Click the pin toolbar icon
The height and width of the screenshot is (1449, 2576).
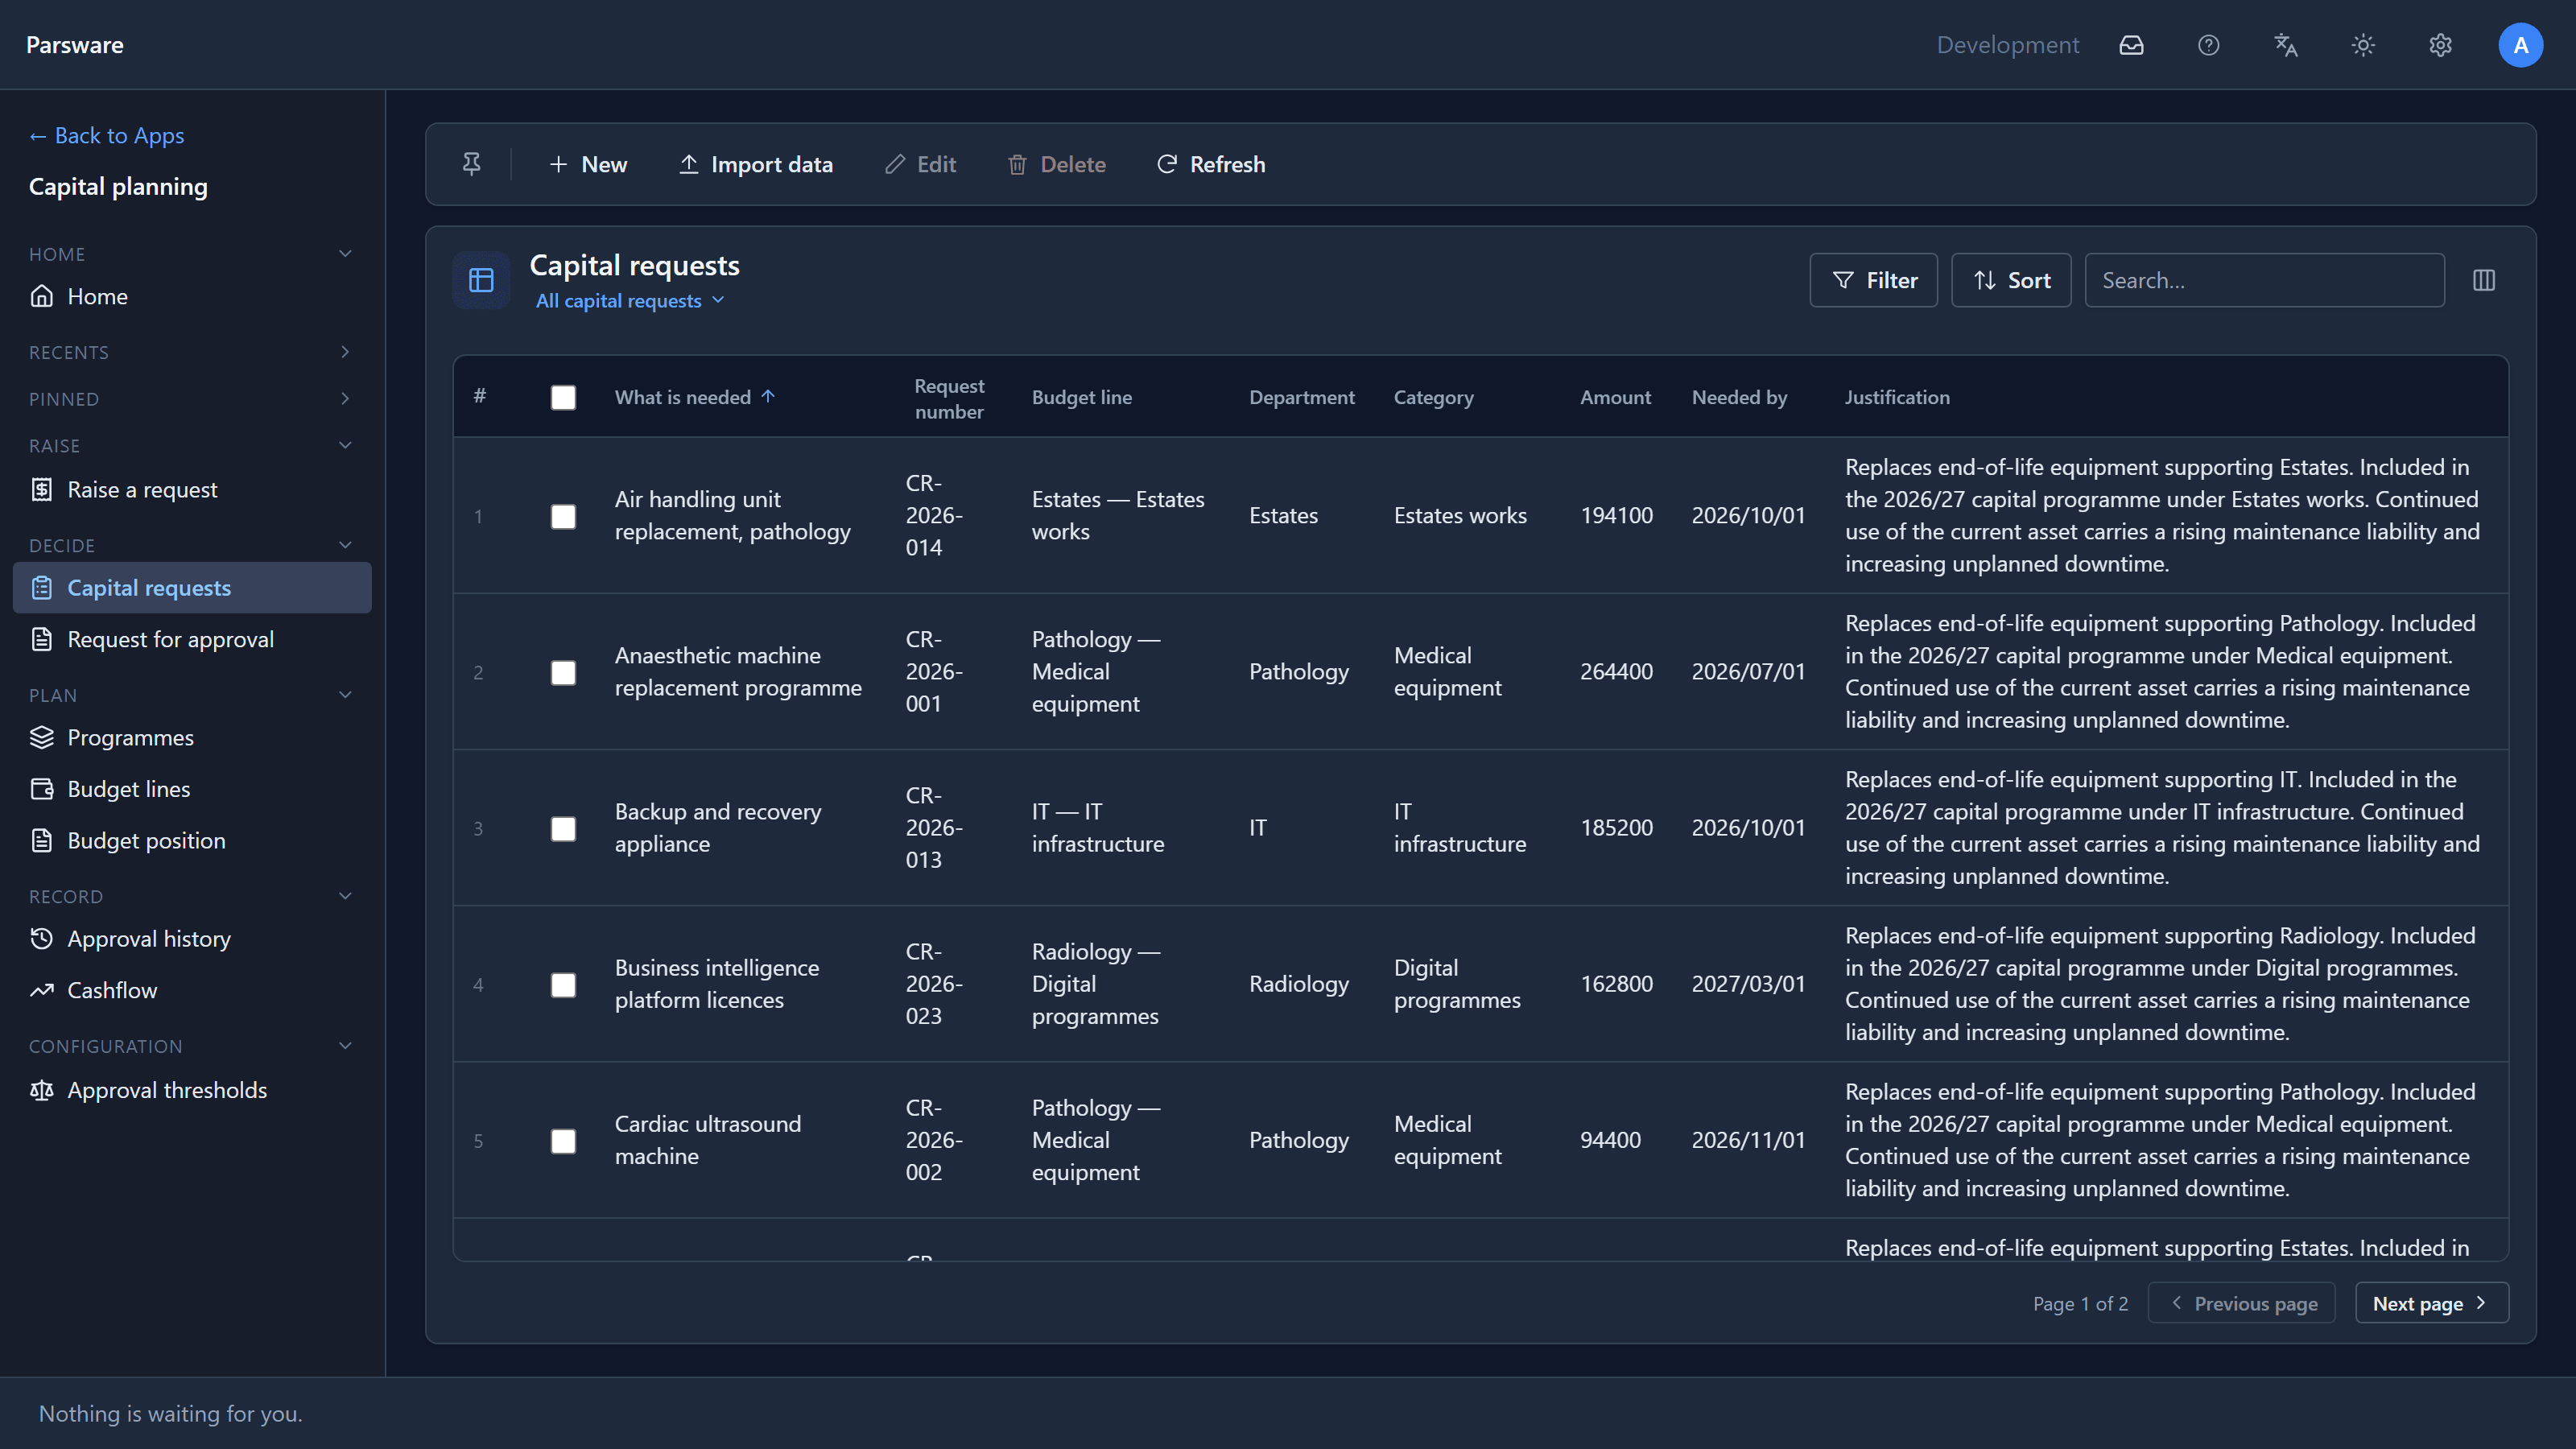(x=471, y=164)
